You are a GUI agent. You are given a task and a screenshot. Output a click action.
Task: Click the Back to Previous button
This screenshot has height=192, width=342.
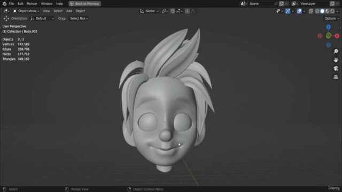85,4
